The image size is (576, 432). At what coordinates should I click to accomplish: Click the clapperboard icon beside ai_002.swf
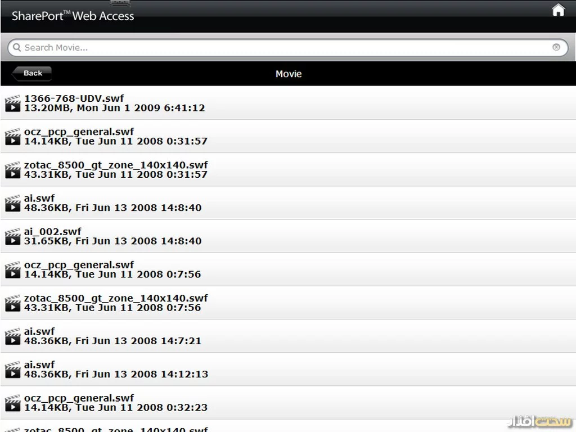tap(12, 236)
